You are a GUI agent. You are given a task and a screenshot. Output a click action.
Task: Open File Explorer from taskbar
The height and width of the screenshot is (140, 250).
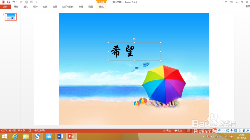pos(26,136)
